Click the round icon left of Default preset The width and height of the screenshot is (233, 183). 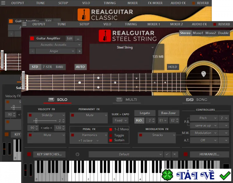[x=77, y=154]
